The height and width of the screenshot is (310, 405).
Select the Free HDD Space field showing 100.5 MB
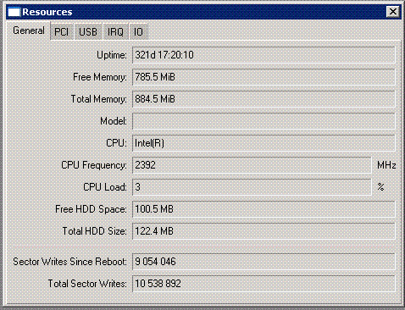click(264, 209)
